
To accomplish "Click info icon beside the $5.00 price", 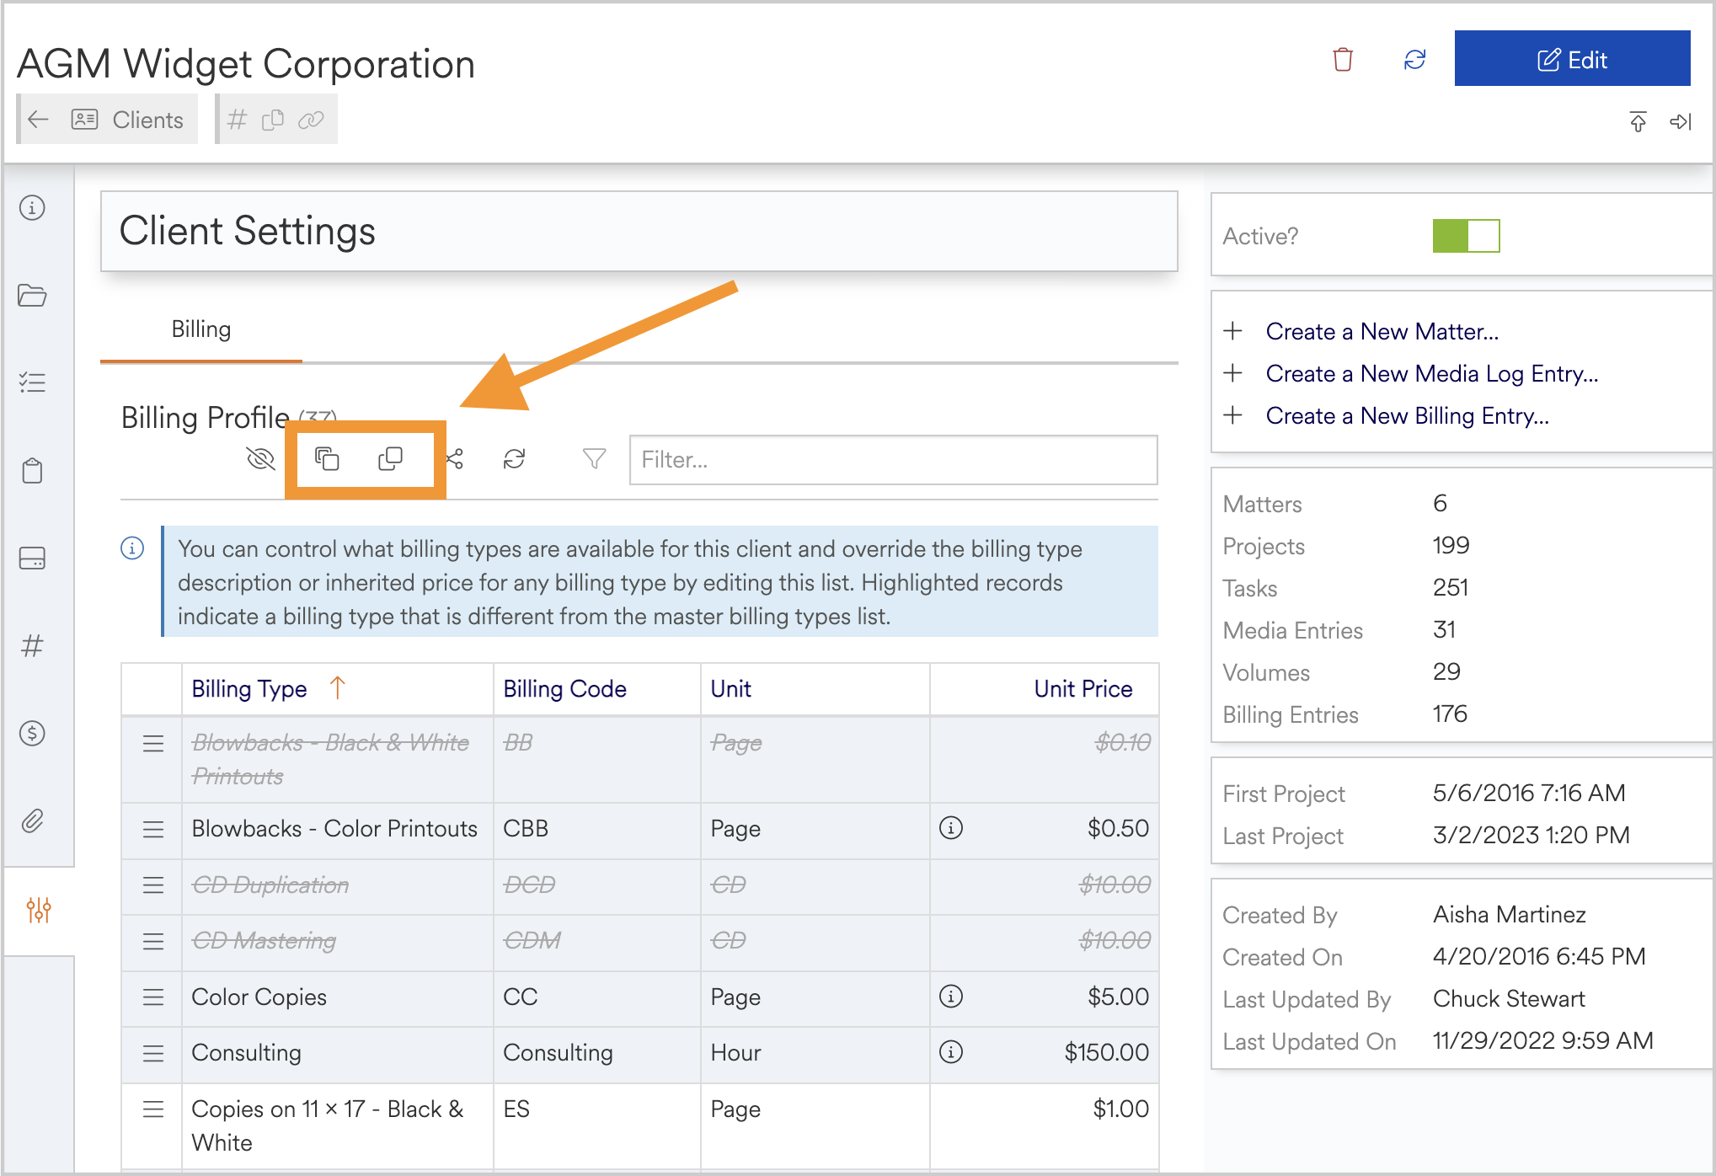I will point(950,997).
